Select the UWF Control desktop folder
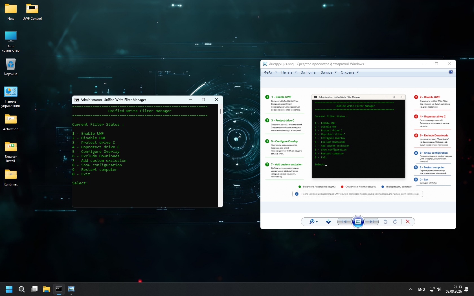 click(x=32, y=12)
